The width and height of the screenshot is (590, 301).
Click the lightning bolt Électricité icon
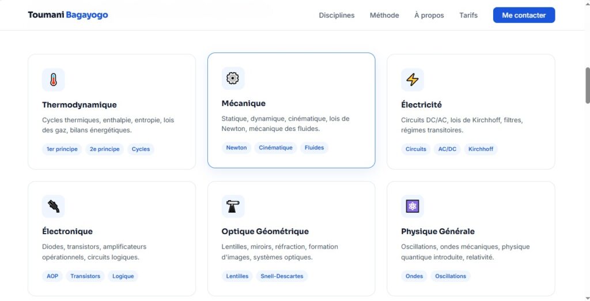click(413, 80)
